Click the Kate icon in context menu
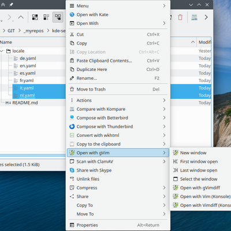This screenshot has width=231, height=231. (72, 14)
